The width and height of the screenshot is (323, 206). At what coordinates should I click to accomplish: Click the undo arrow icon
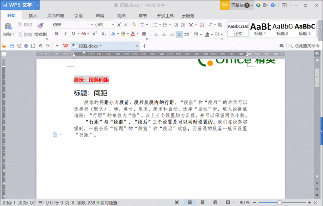(40, 46)
